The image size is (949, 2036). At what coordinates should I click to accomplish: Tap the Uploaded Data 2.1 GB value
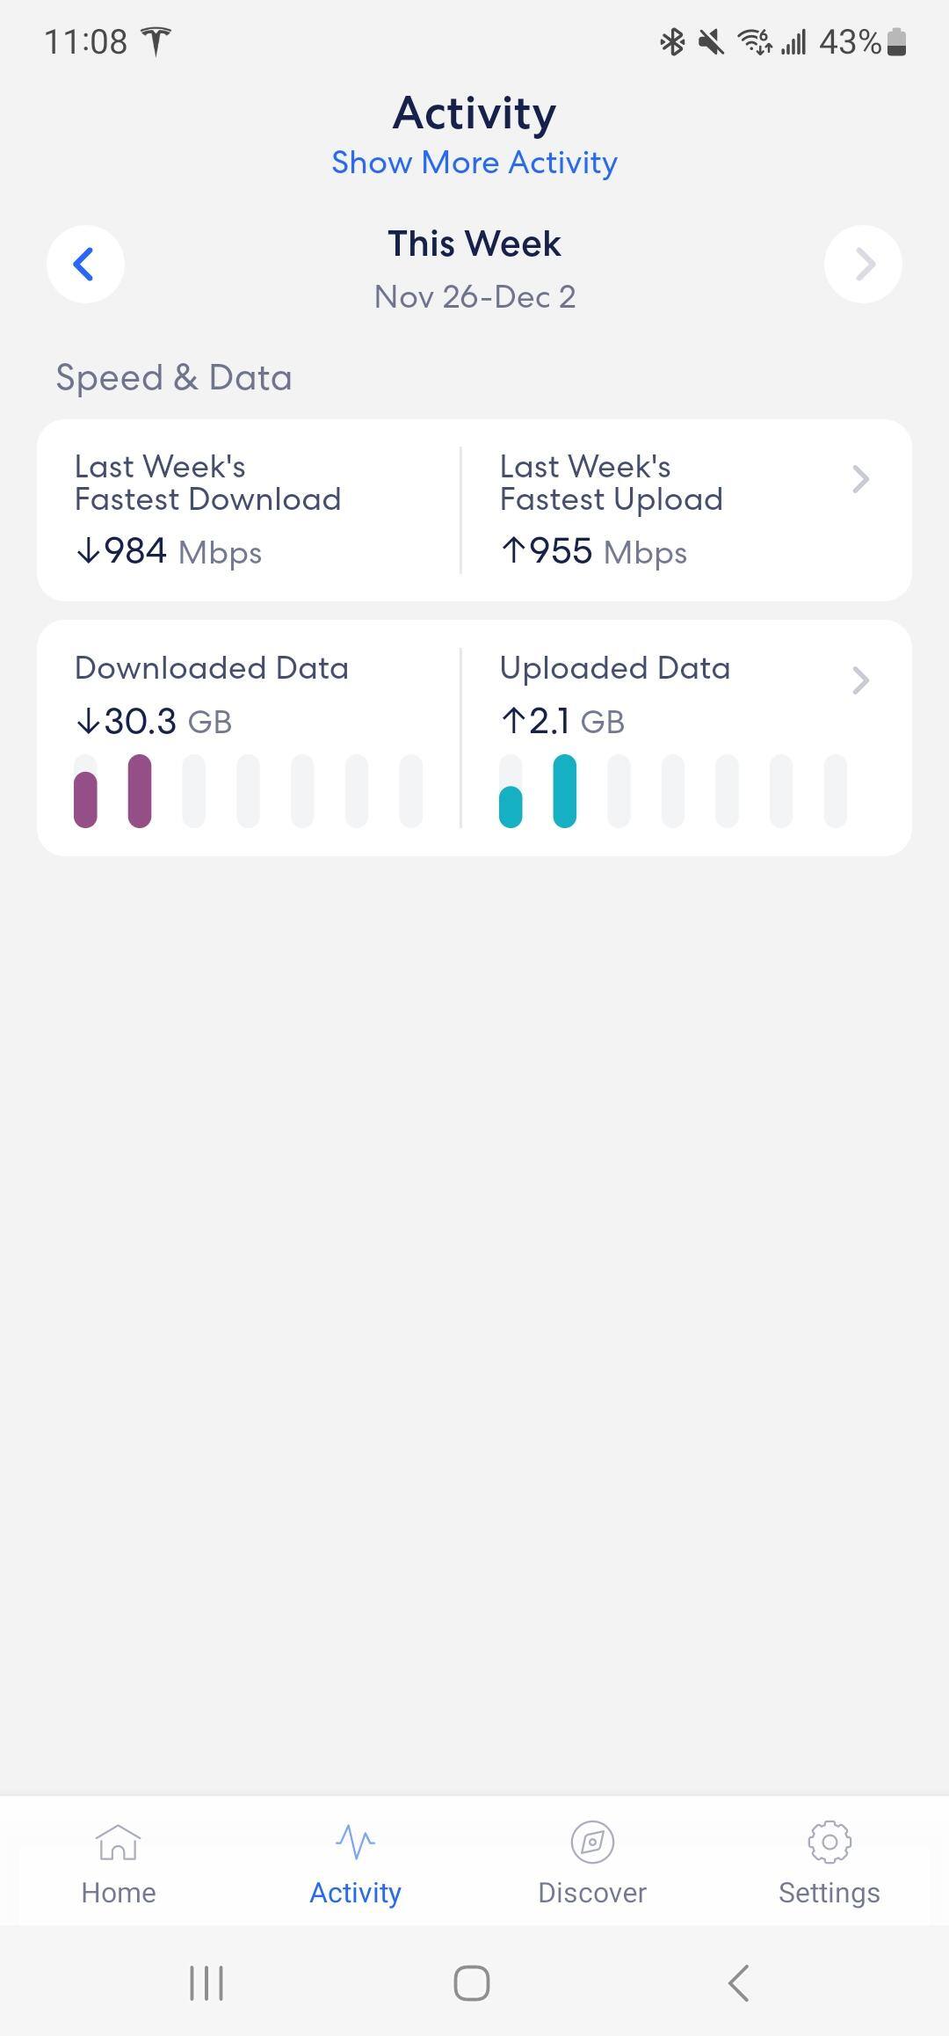[x=562, y=722]
